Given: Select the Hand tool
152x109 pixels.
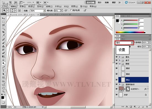Looking at the screenshot, I should [x=3, y=88].
